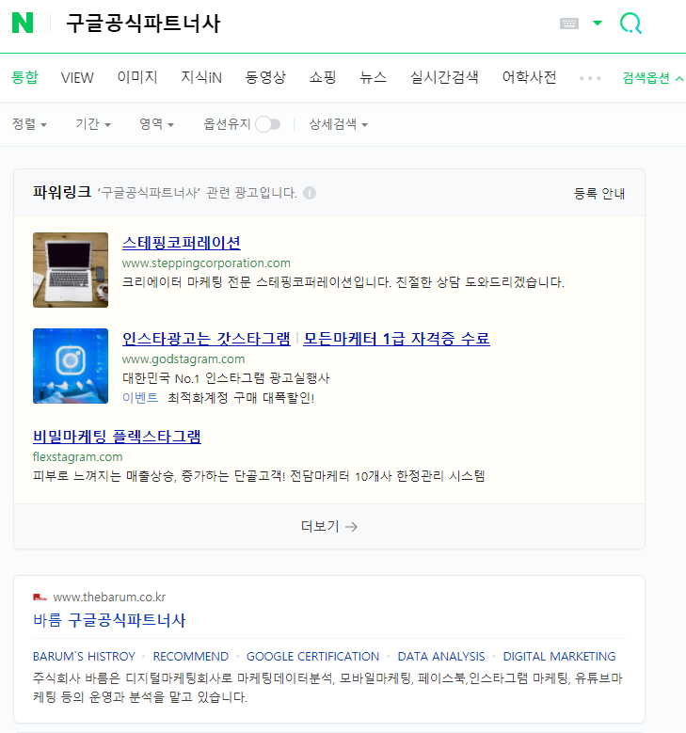Image resolution: width=686 pixels, height=733 pixels.
Task: Open the GOOGLE CERTIFICATION sublink
Action: [x=312, y=657]
